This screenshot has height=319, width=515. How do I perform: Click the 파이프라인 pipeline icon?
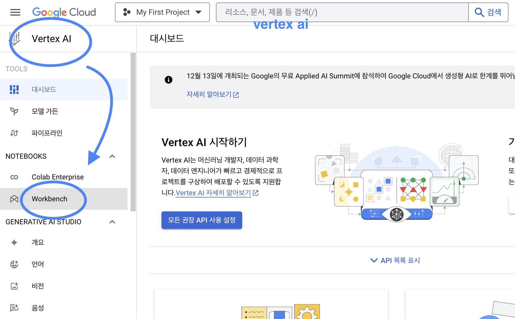pos(14,133)
